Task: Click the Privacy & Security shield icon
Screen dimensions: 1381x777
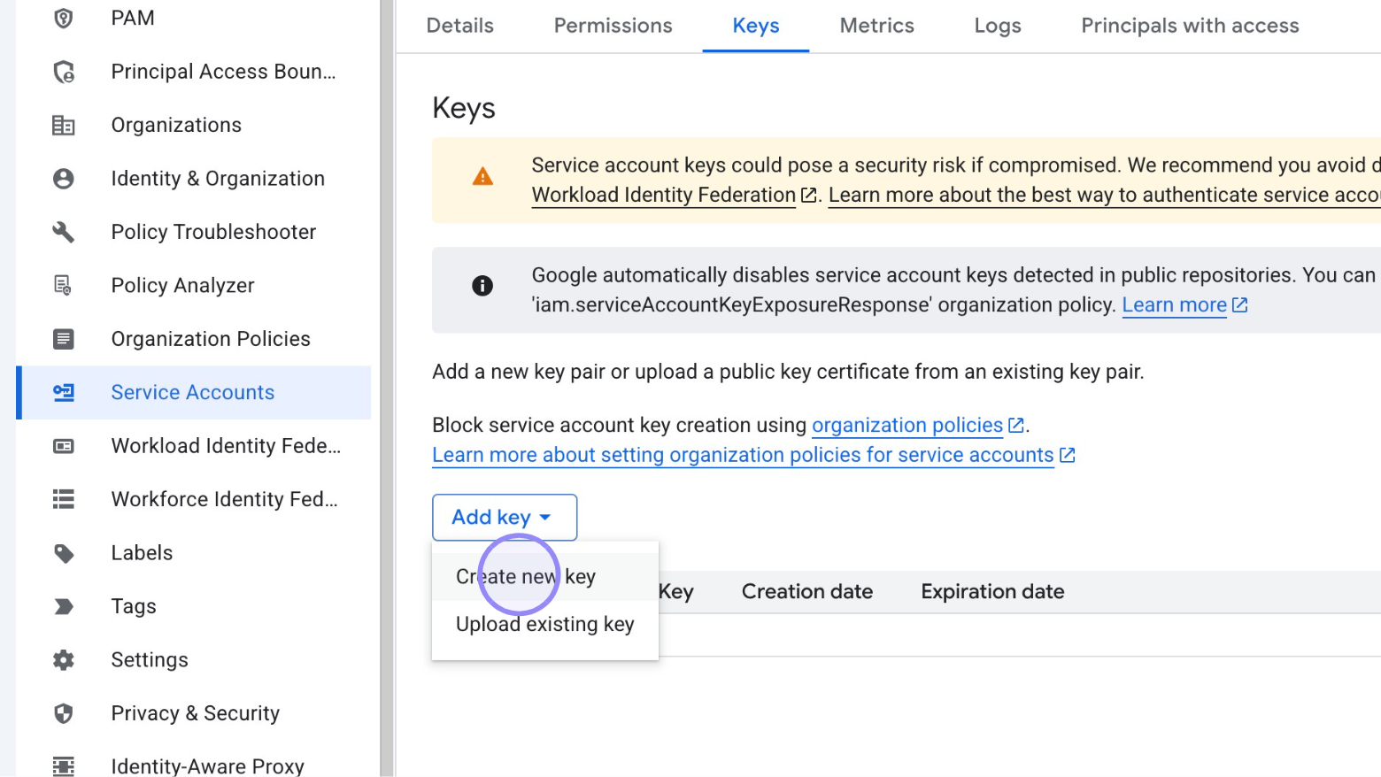Action: click(63, 712)
